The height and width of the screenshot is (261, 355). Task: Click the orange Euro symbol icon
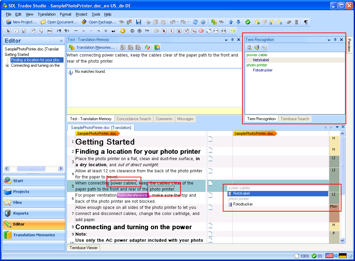coord(123,31)
